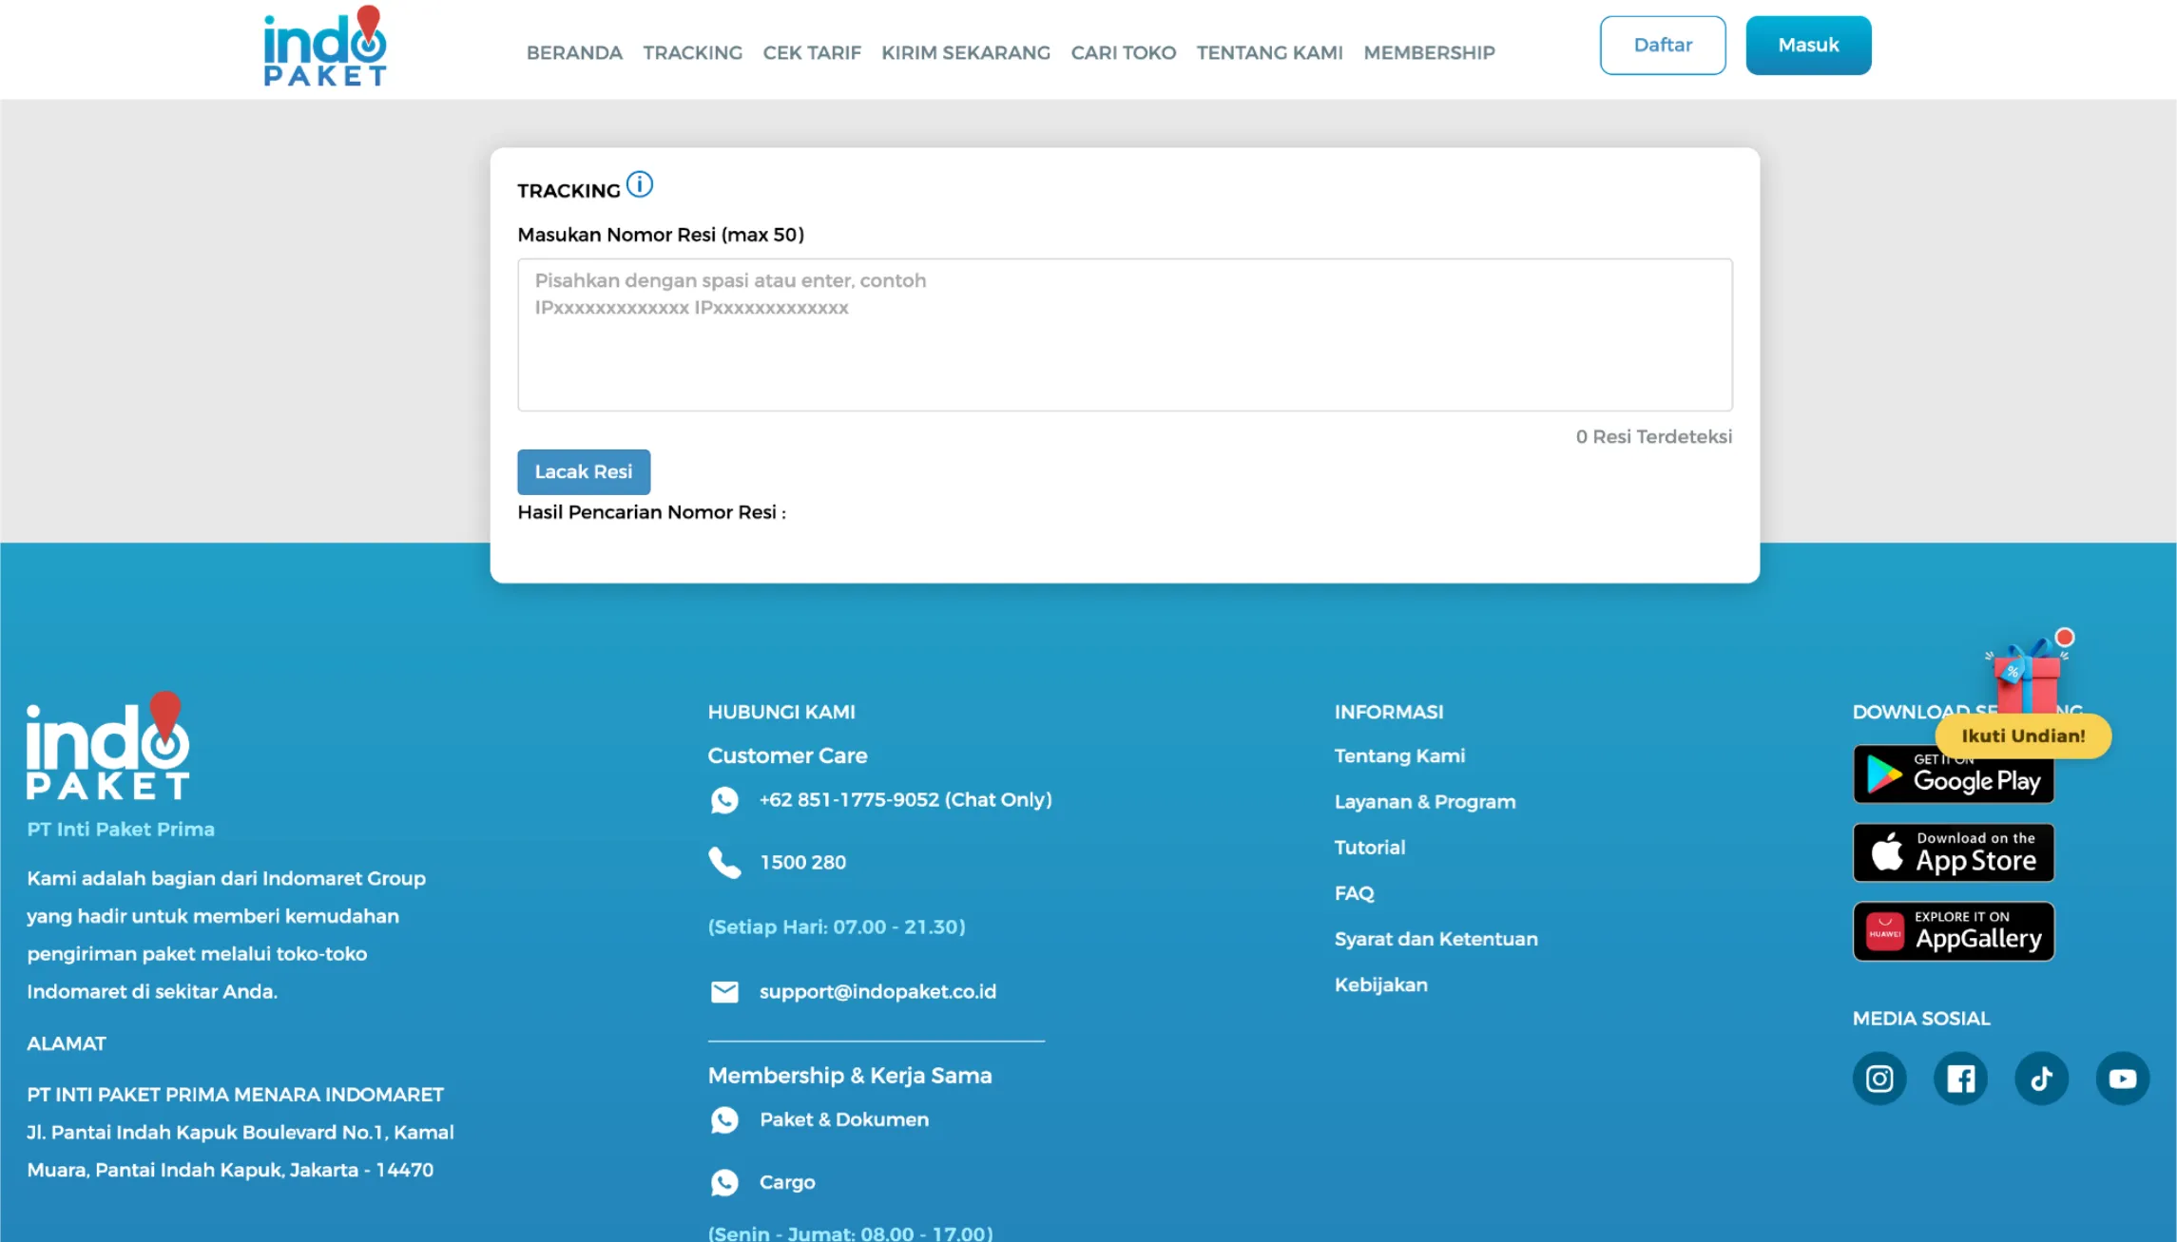This screenshot has height=1242, width=2177.
Task: Click the 'MEDIA SOSIAL' heading
Action: click(1921, 1019)
